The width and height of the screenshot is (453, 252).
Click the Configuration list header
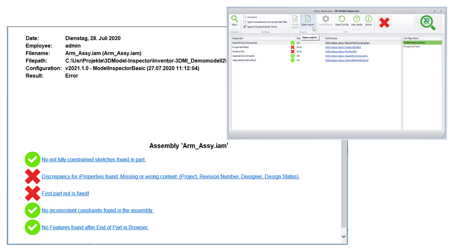click(x=423, y=38)
